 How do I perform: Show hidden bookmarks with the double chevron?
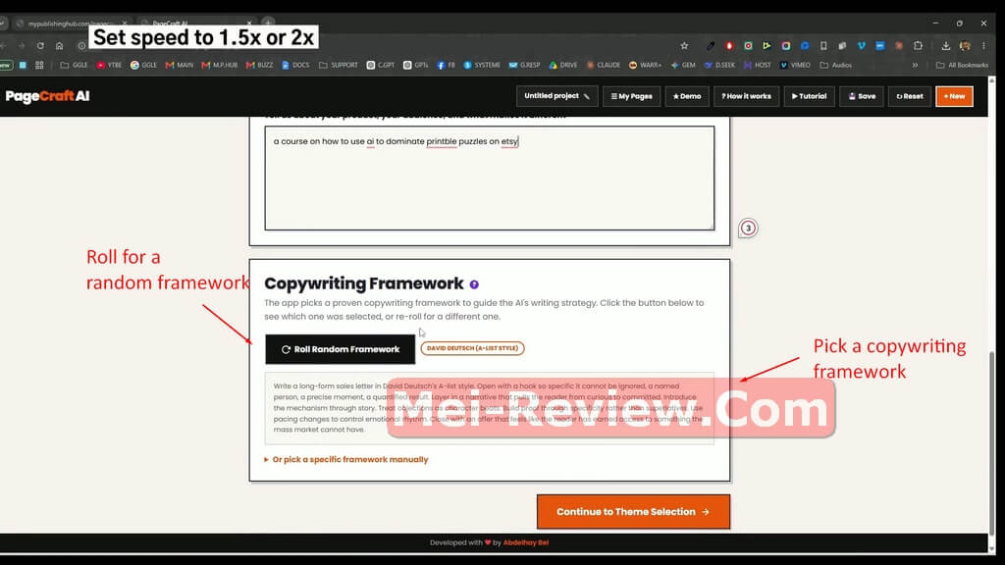(916, 65)
